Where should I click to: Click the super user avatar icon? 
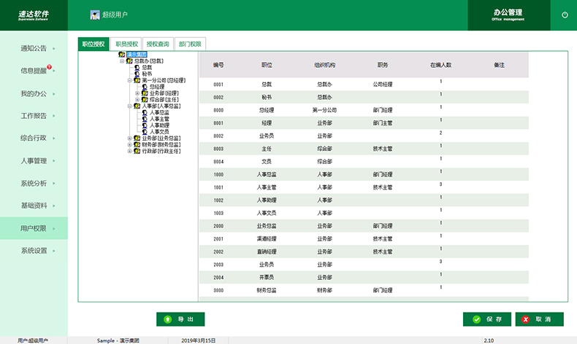pyautogui.click(x=95, y=15)
